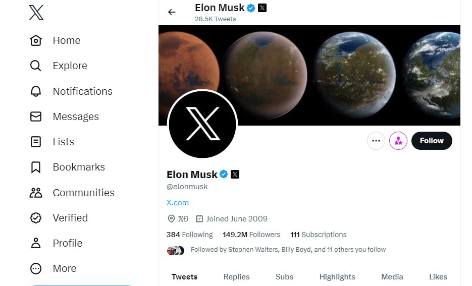Image resolution: width=472 pixels, height=286 pixels.
Task: Click the subscribe icon next to Follow
Action: pyautogui.click(x=398, y=141)
